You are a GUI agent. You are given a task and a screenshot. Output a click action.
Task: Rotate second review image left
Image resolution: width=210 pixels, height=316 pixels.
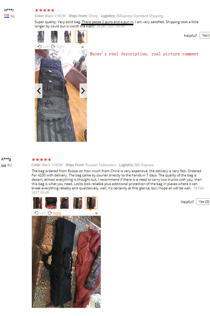pyautogui.click(x=40, y=213)
